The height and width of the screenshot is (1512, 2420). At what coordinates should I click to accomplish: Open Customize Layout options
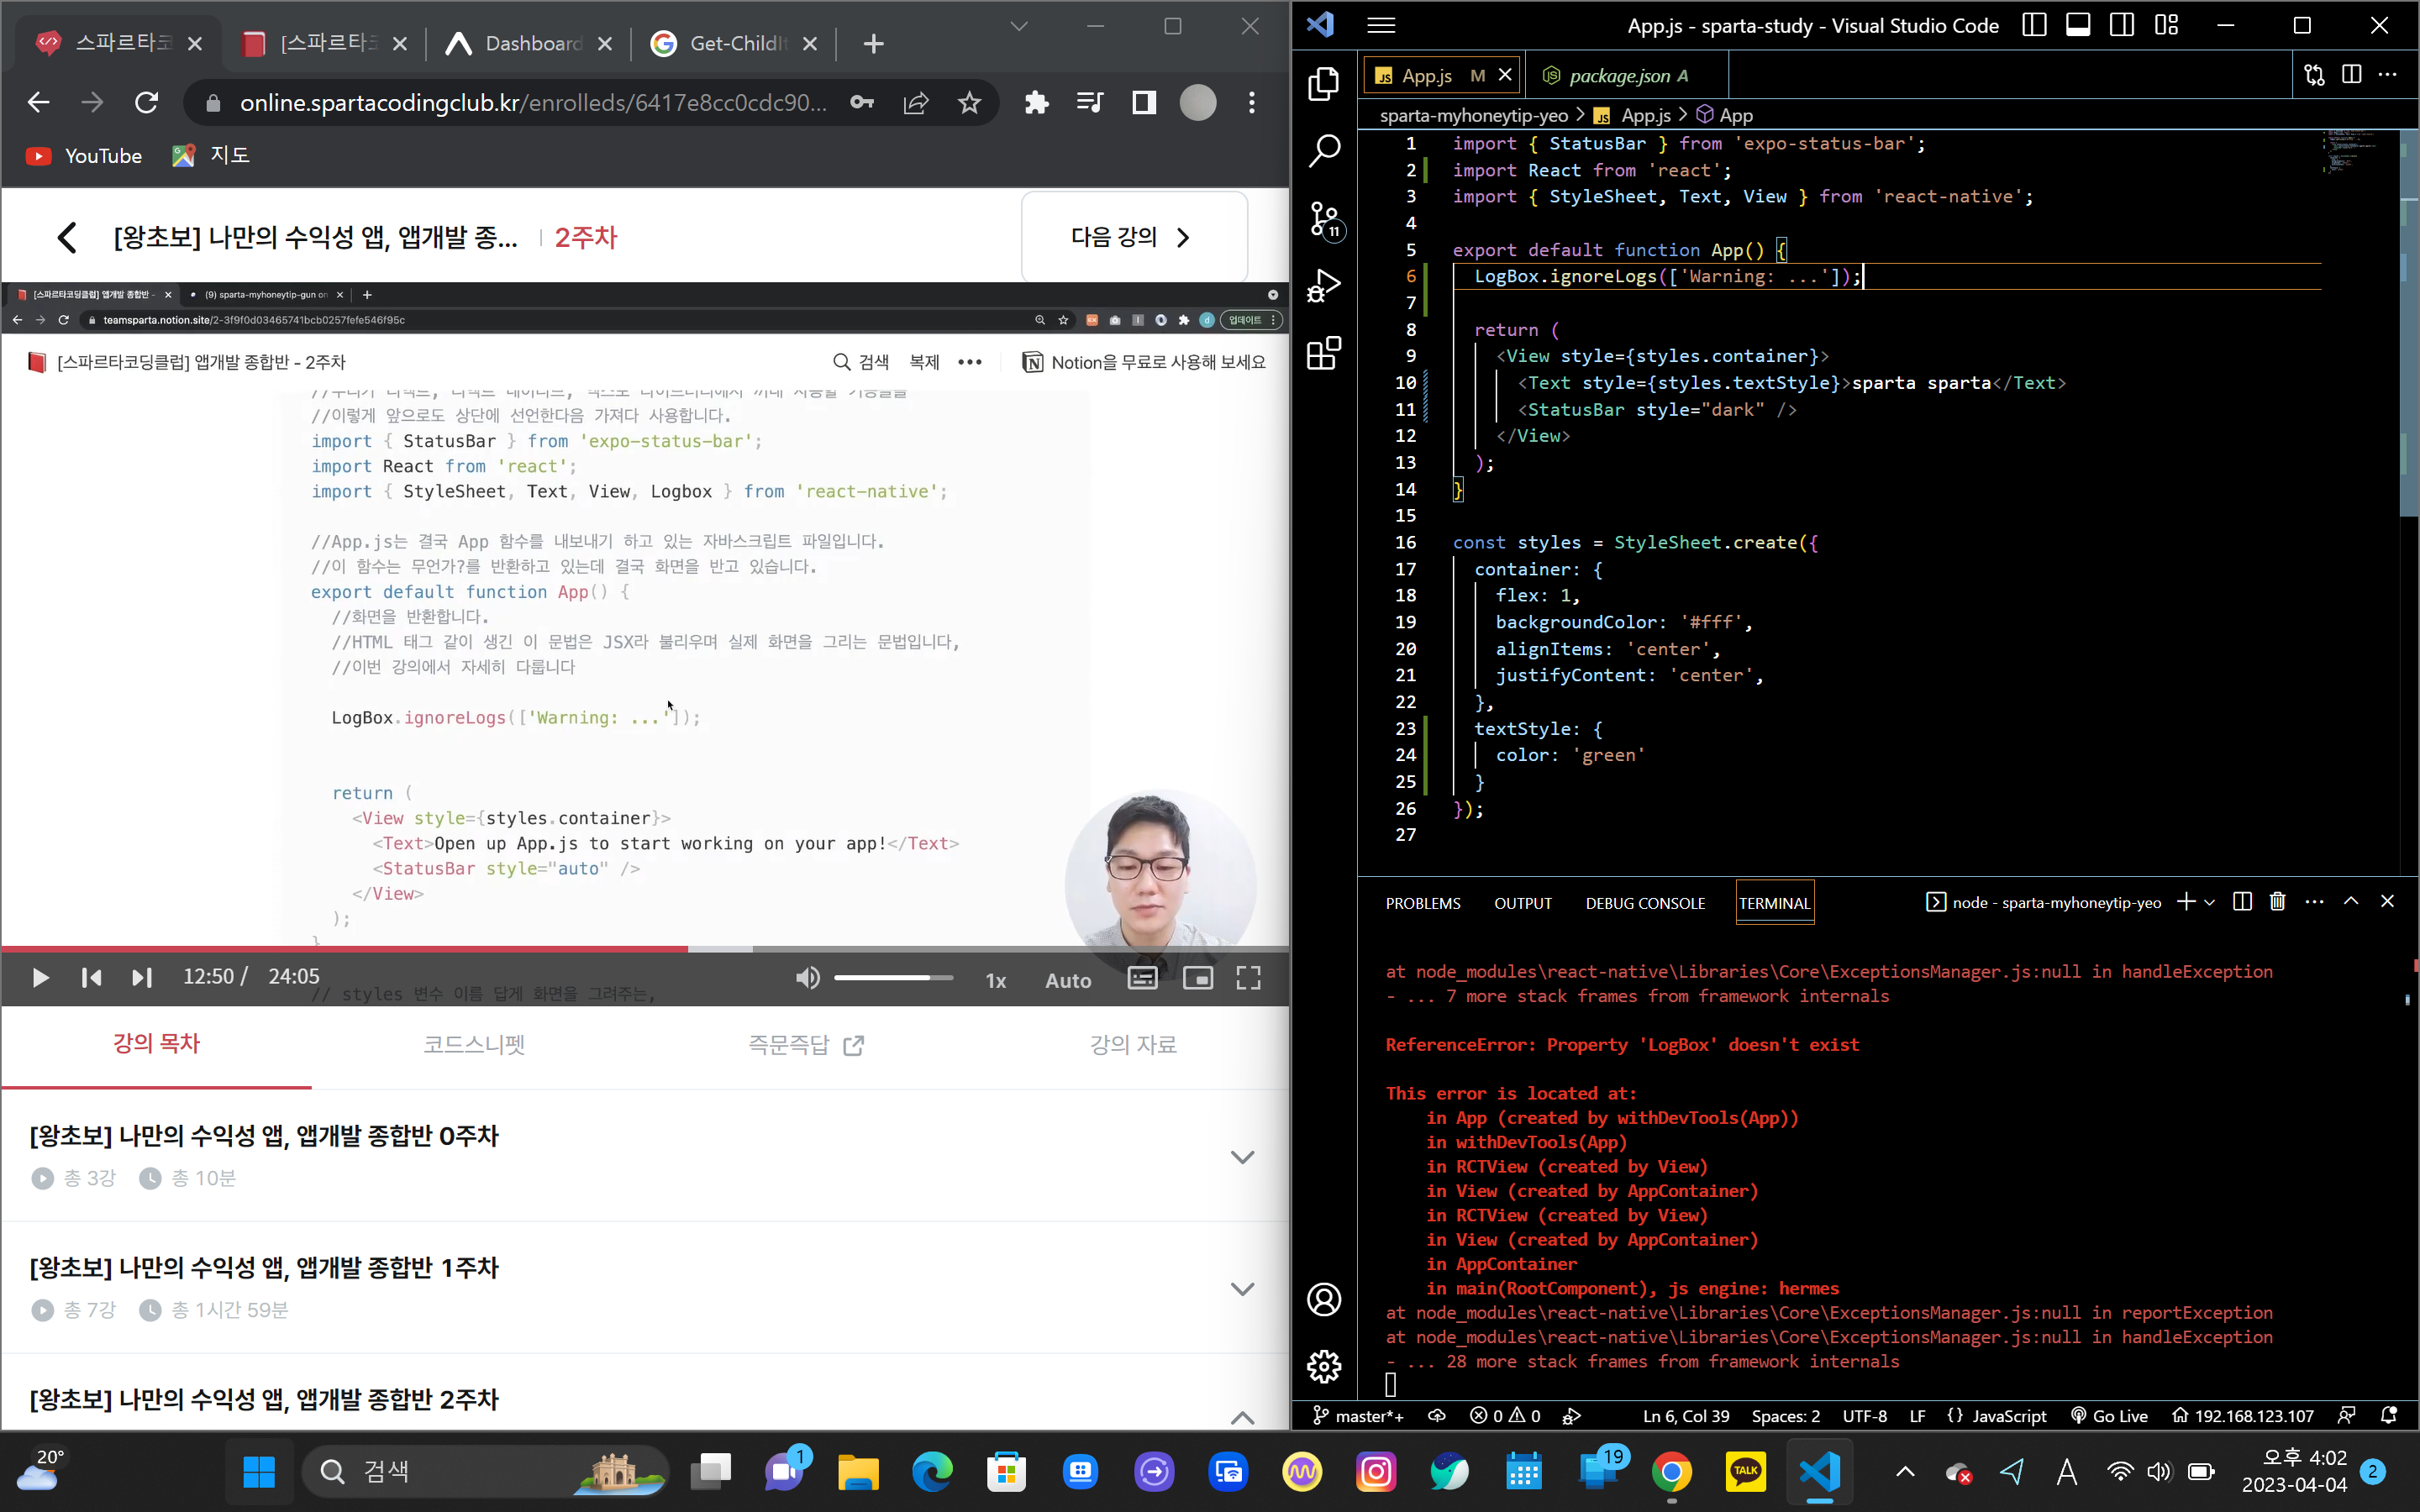click(2166, 25)
